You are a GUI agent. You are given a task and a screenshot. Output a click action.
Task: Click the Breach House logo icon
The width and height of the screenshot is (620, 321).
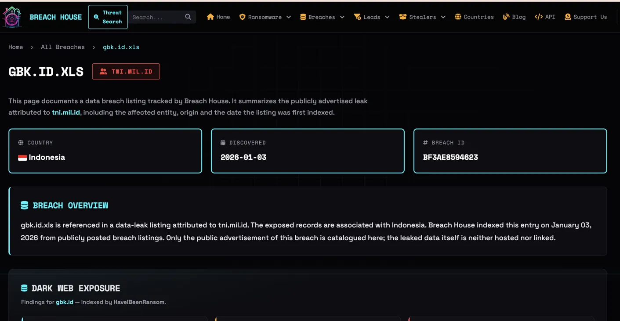12,17
